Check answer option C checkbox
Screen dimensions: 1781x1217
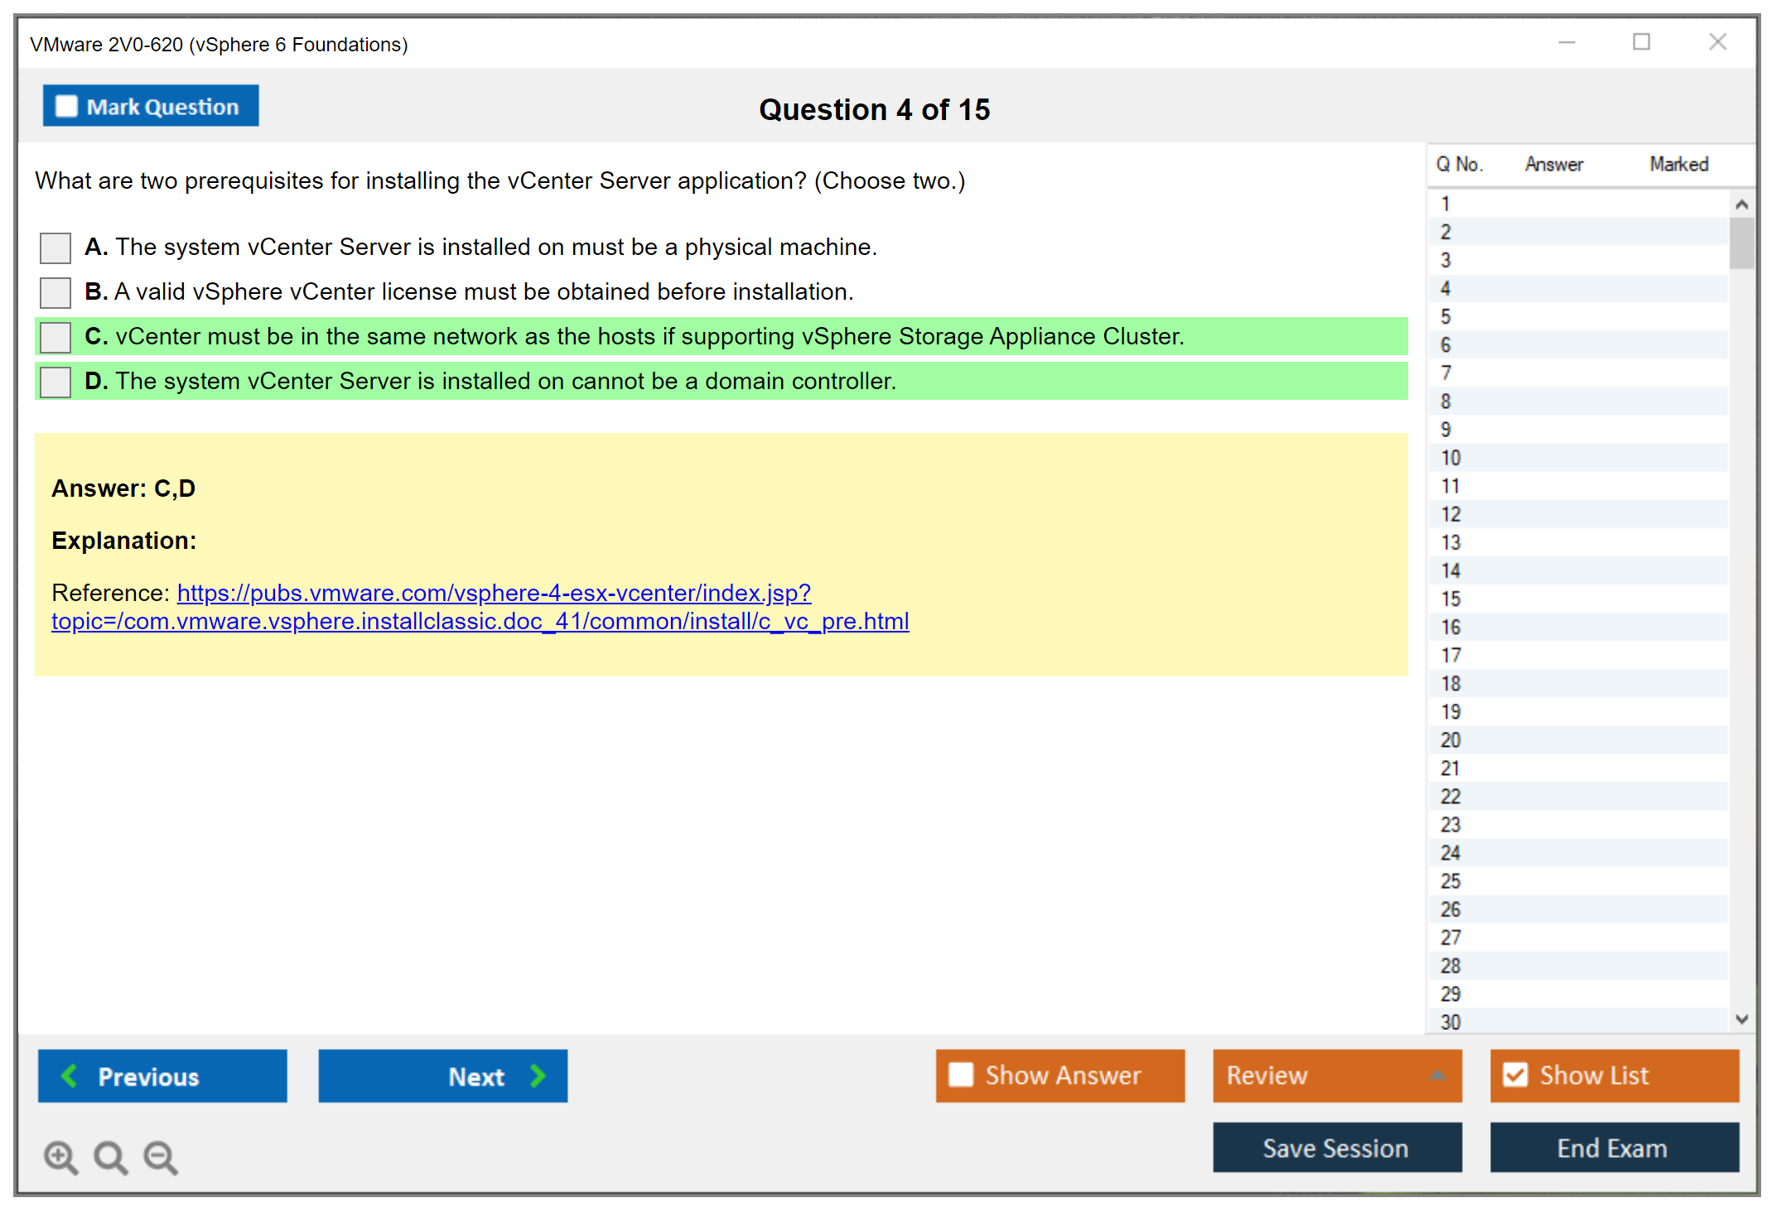point(56,337)
